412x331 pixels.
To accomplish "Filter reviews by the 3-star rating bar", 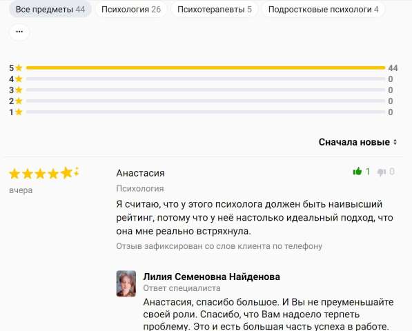I will [x=206, y=90].
